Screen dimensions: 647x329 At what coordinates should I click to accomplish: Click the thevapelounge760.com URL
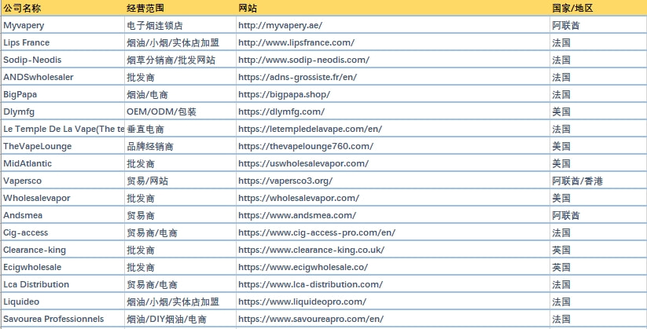(305, 146)
